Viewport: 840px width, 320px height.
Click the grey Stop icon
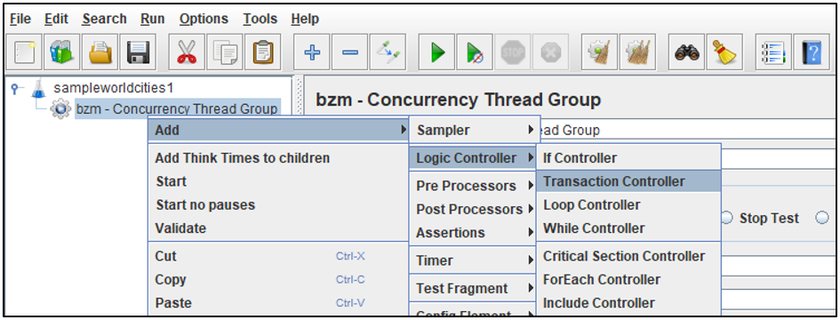point(513,52)
